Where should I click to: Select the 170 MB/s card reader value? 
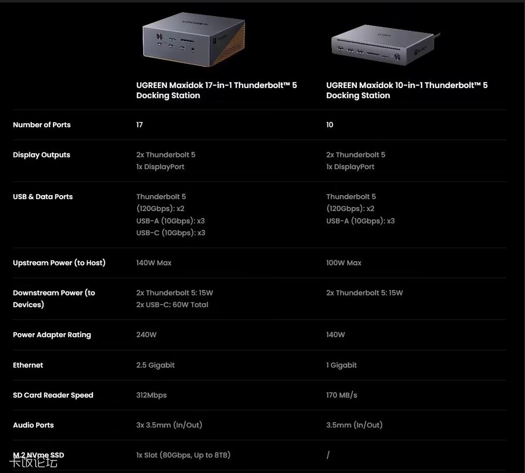click(x=342, y=395)
